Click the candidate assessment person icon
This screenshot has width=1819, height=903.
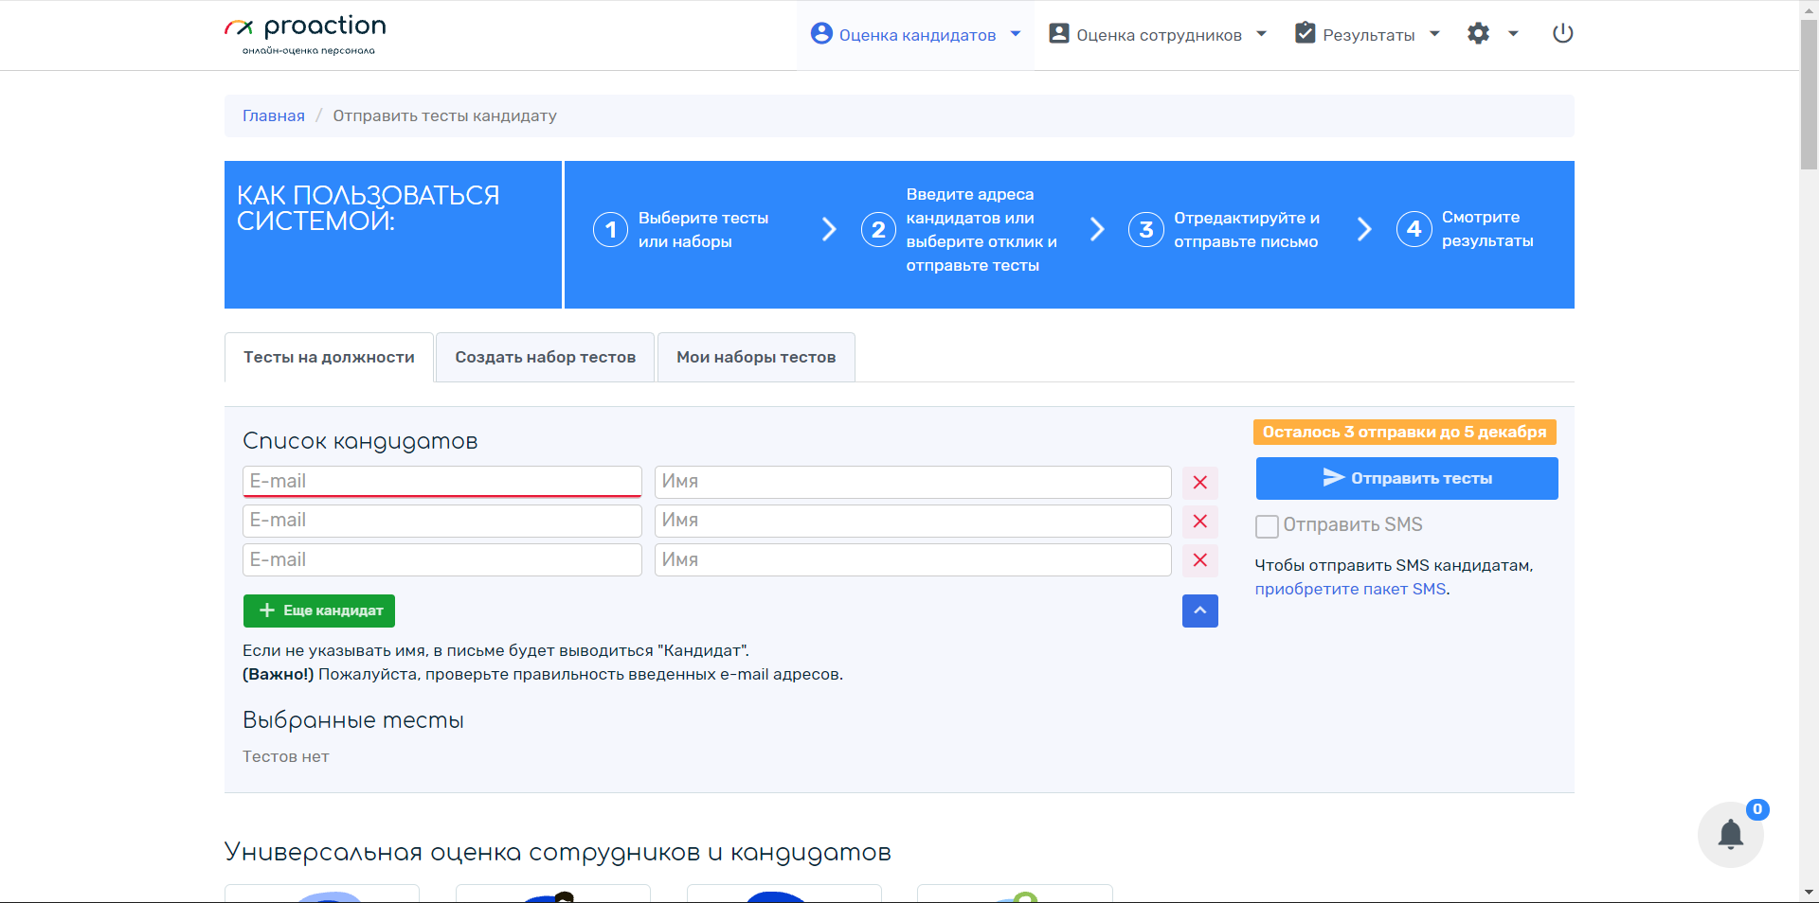pos(821,33)
